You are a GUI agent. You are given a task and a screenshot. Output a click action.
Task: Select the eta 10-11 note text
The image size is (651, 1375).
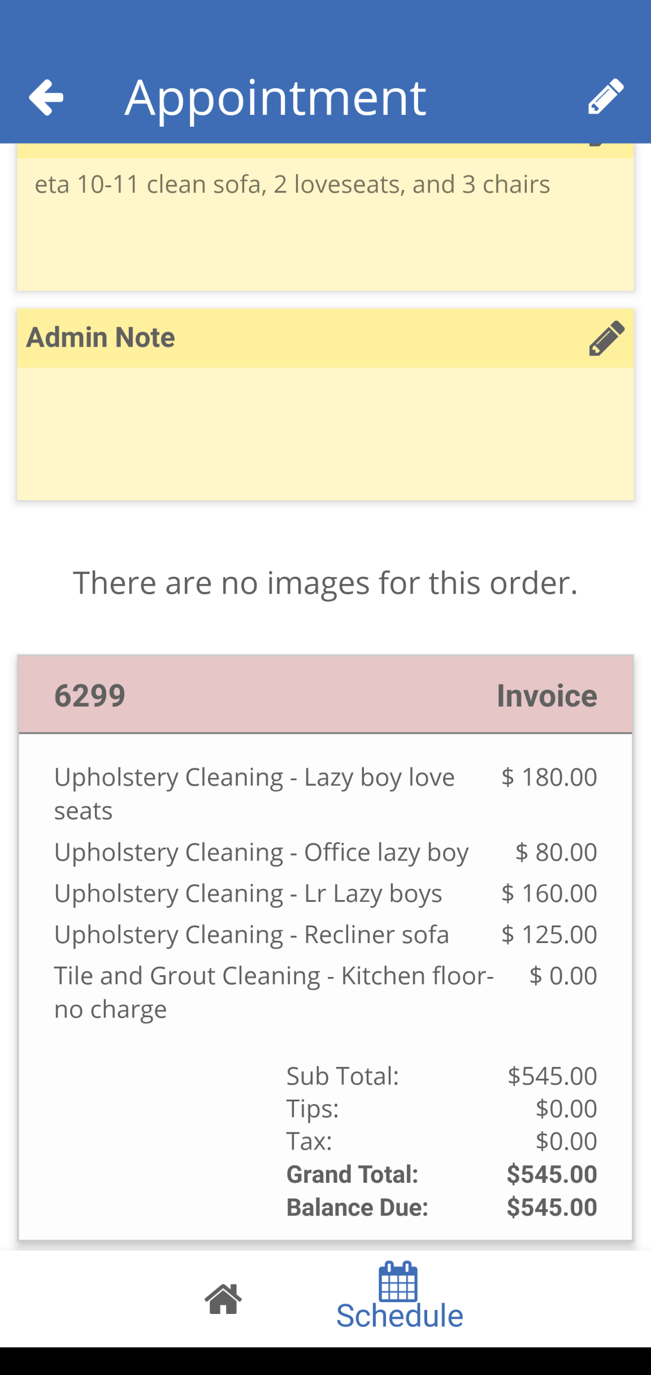pyautogui.click(x=293, y=183)
